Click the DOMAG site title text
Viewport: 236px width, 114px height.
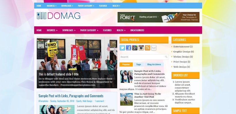(x=64, y=16)
